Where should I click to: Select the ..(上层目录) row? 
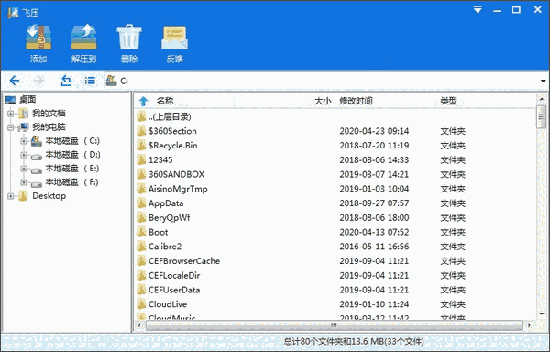[335, 116]
